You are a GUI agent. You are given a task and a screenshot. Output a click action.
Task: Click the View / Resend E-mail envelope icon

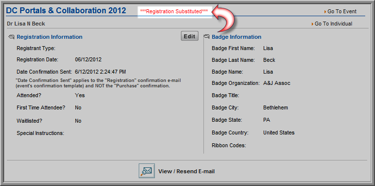pyautogui.click(x=147, y=171)
